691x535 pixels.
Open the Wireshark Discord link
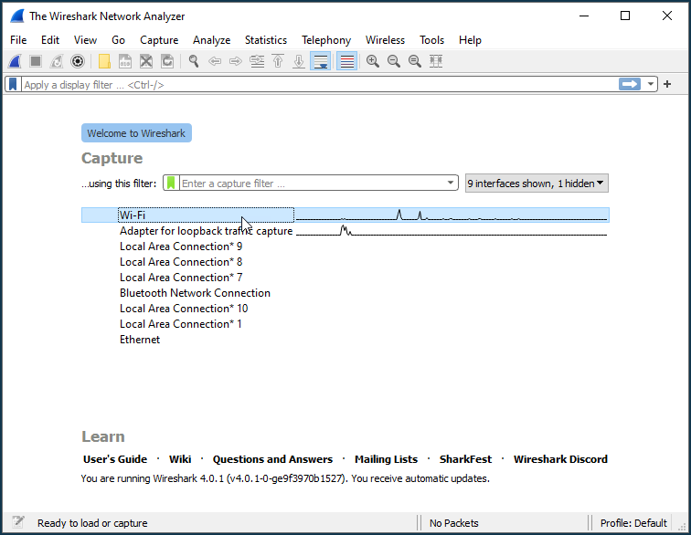(x=560, y=459)
